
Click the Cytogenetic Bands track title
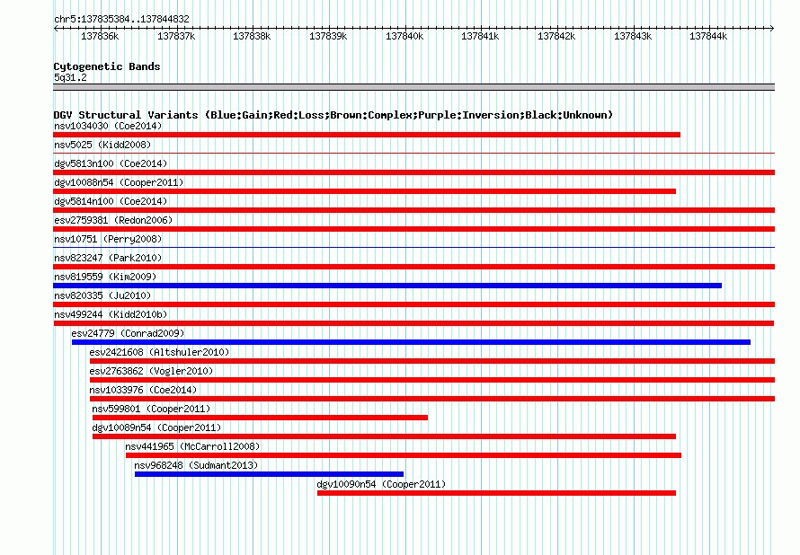[x=107, y=66]
